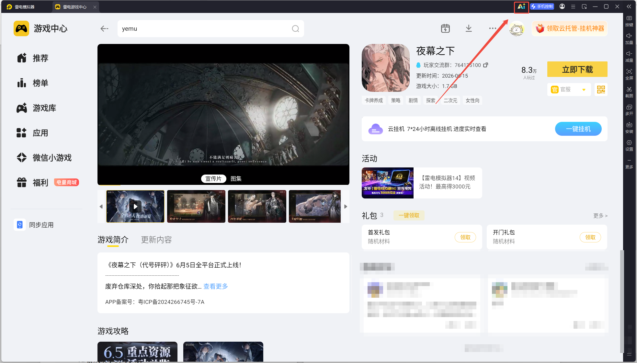Screen dimensions: 637x363
Task: Take a screenshot with 截图 tool
Action: 629,92
